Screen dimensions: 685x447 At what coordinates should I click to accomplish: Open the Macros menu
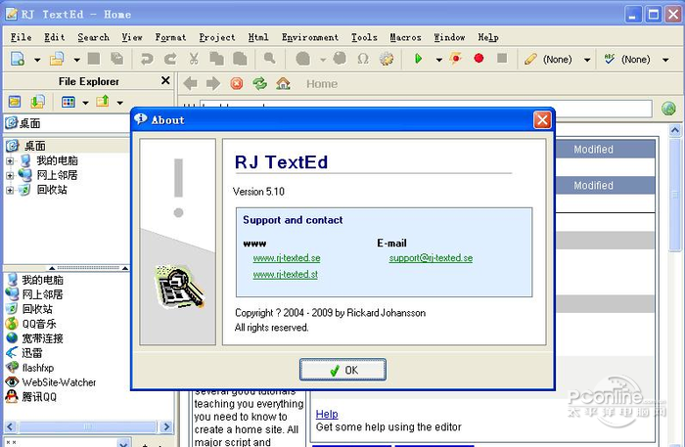point(406,37)
